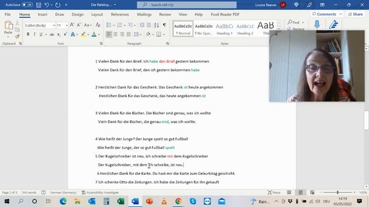This screenshot has height=207, width=369.
Task: Apply Subscript formatting
Action: [x=59, y=34]
